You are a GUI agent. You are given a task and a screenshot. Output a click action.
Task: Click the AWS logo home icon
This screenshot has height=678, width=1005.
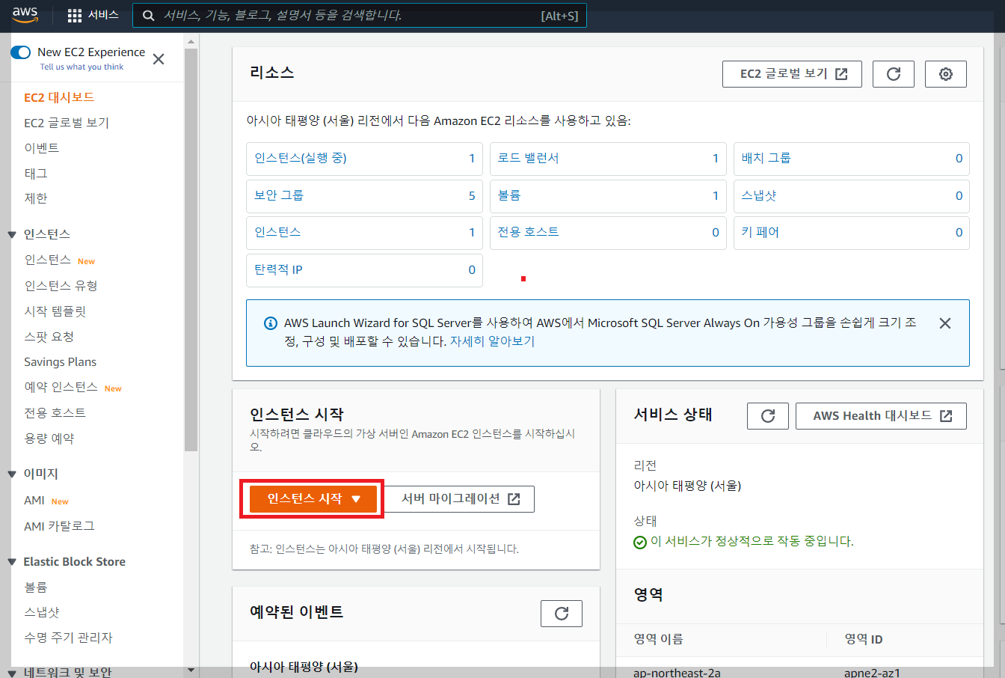tap(25, 15)
